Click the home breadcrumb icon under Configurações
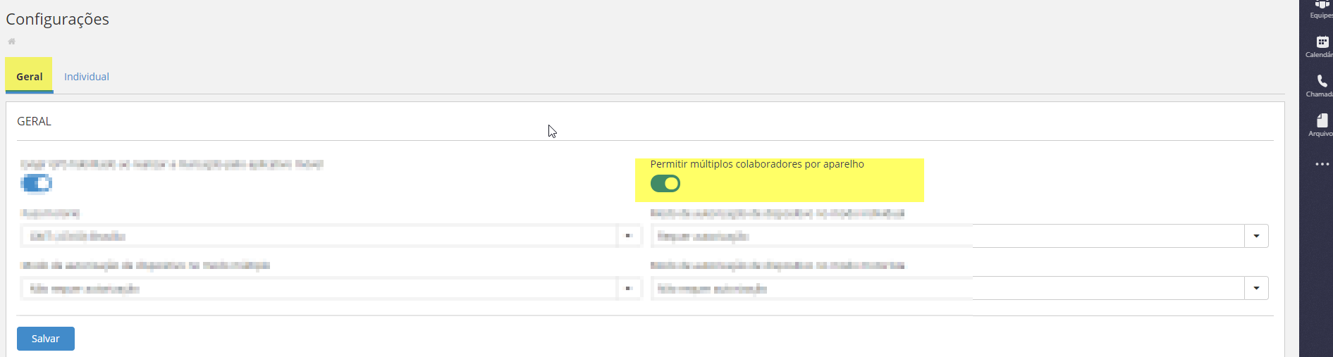This screenshot has width=1333, height=357. 11,42
